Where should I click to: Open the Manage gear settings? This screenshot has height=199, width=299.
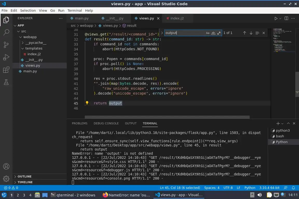6,179
